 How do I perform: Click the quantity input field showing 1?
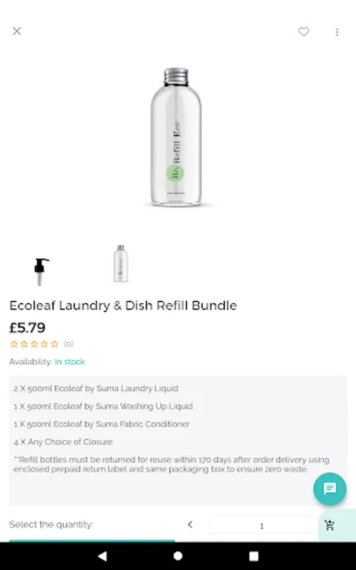pos(263,525)
